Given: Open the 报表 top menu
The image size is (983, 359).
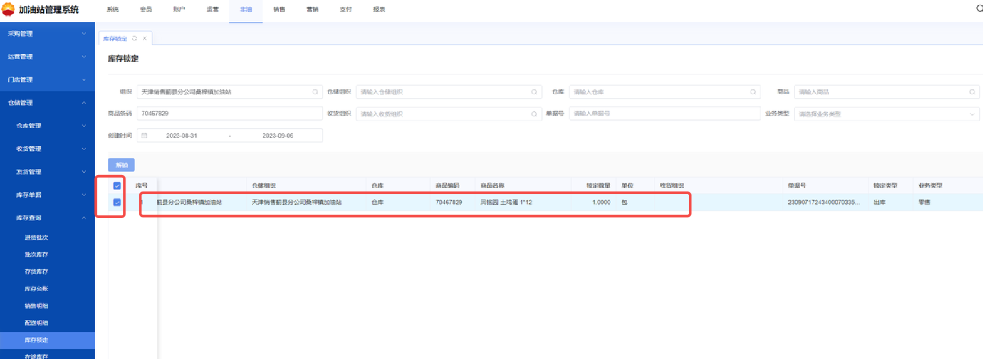Looking at the screenshot, I should click(379, 10).
